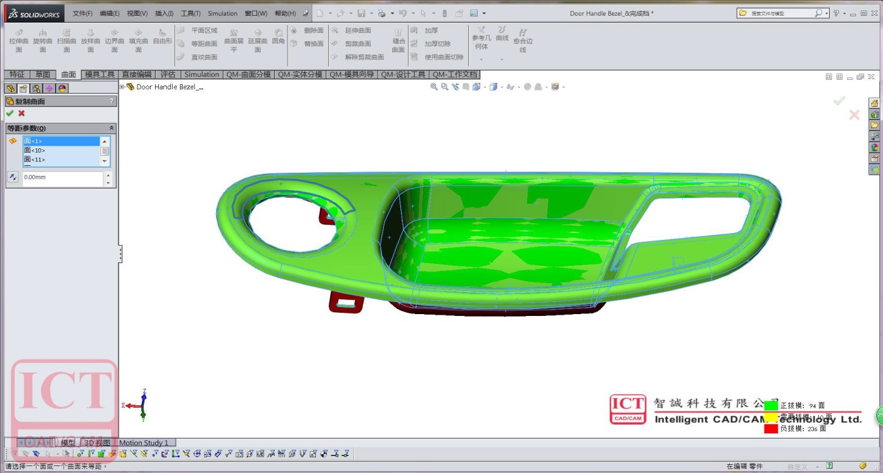Expand the Door Handle Bezel flyout tree

122,87
